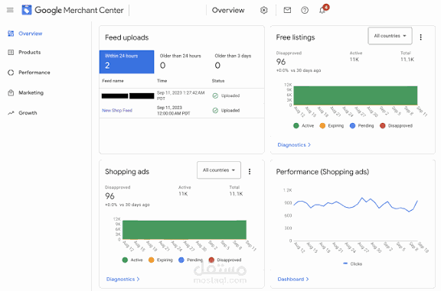This screenshot has width=441, height=291.
Task: Open Free listings All countries dropdown
Action: (x=390, y=36)
